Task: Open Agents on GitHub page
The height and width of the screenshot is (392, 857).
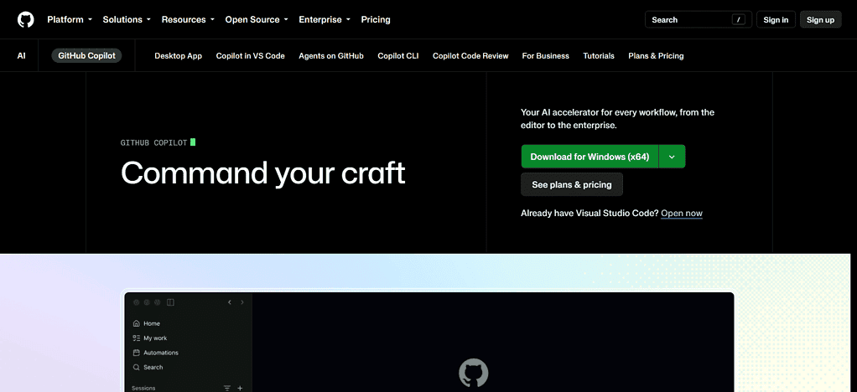Action: 331,55
